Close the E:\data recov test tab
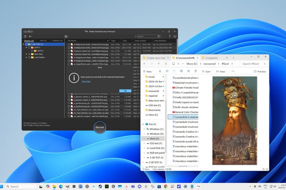This screenshot has width=286, height=190. pos(168,58)
